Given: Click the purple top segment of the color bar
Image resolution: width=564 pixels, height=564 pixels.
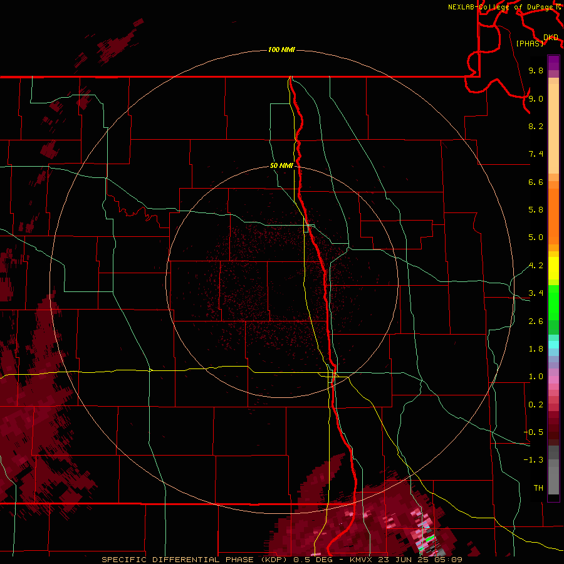Looking at the screenshot, I should (x=553, y=63).
